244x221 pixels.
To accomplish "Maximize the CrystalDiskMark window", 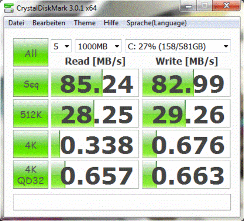I will click(x=205, y=6).
